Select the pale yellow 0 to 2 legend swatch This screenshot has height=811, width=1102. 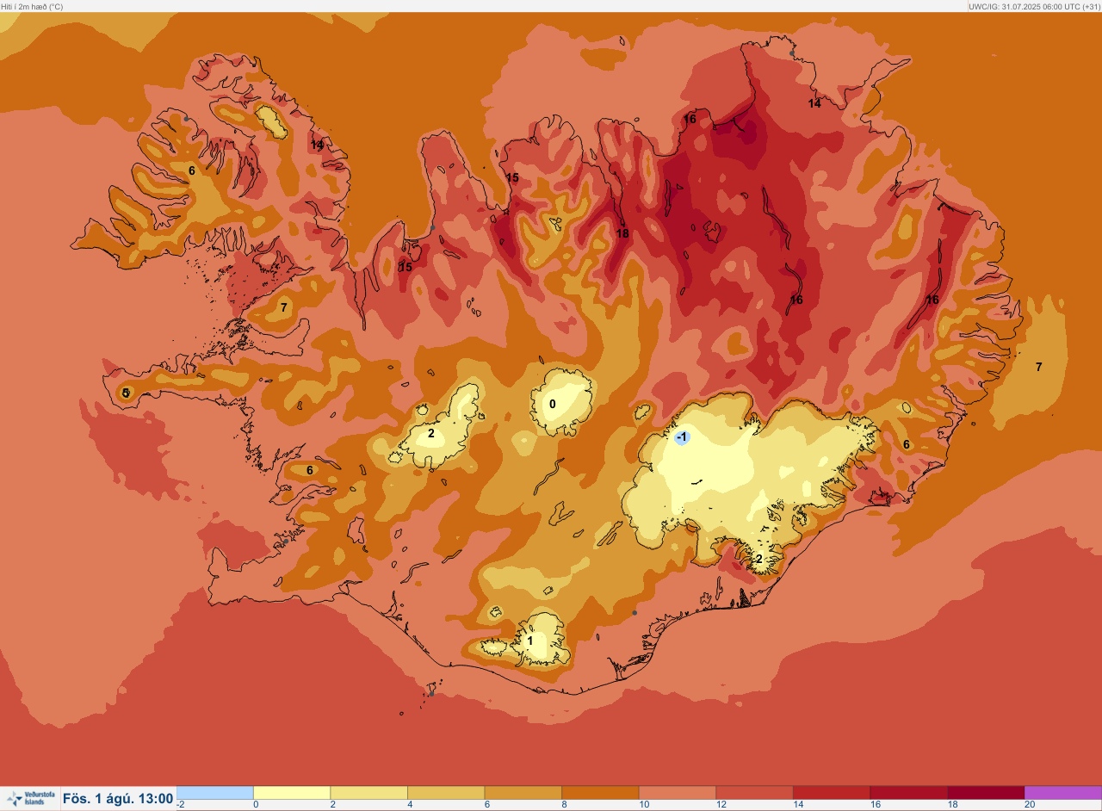pyautogui.click(x=292, y=793)
